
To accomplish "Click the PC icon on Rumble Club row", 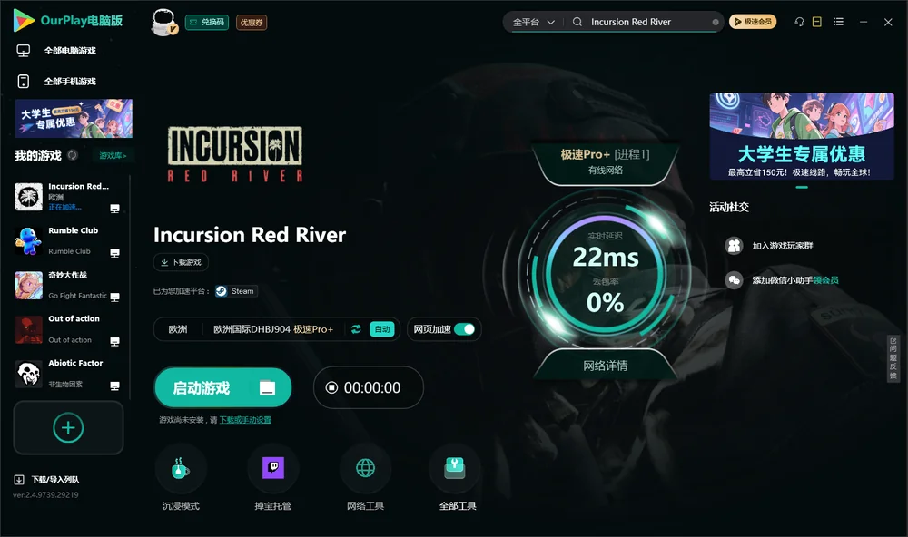I will point(114,253).
